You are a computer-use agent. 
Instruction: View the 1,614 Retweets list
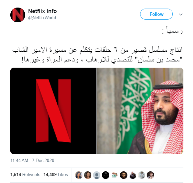tap(25, 174)
